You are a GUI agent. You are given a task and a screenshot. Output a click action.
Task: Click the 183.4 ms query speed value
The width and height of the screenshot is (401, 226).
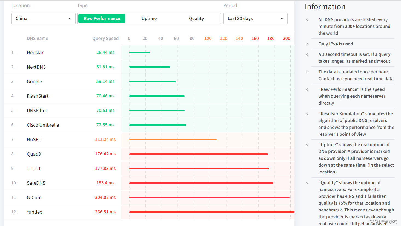pos(105,183)
